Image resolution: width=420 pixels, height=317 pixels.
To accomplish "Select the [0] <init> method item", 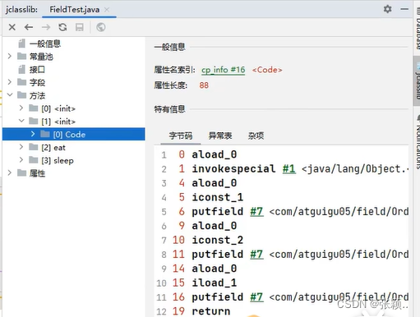I will [58, 108].
